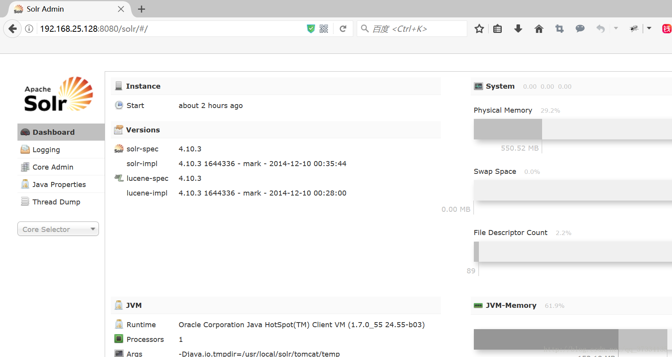Select the -Djava.io.tmpdir args text
The height and width of the screenshot is (357, 672).
click(259, 354)
